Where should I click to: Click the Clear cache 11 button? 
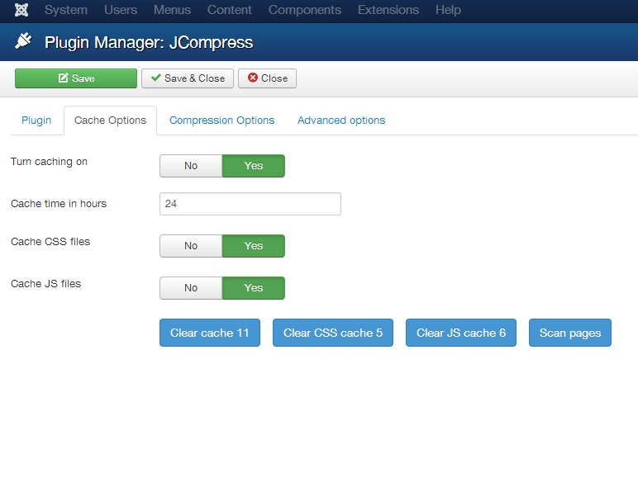210,333
